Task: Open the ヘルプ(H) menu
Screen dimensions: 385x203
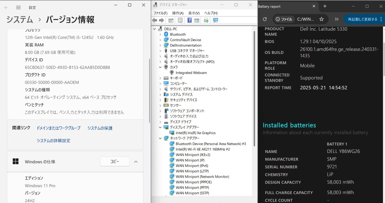Action: pos(211,13)
